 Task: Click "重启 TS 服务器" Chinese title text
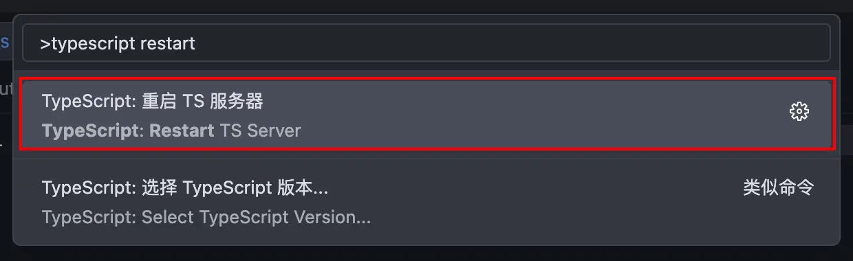202,102
